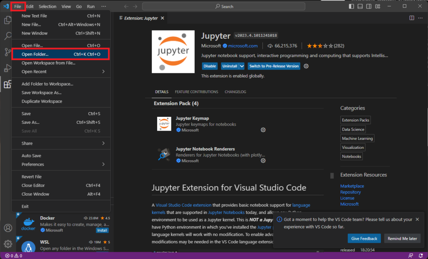Open the Customize Layout icon

[377, 6]
